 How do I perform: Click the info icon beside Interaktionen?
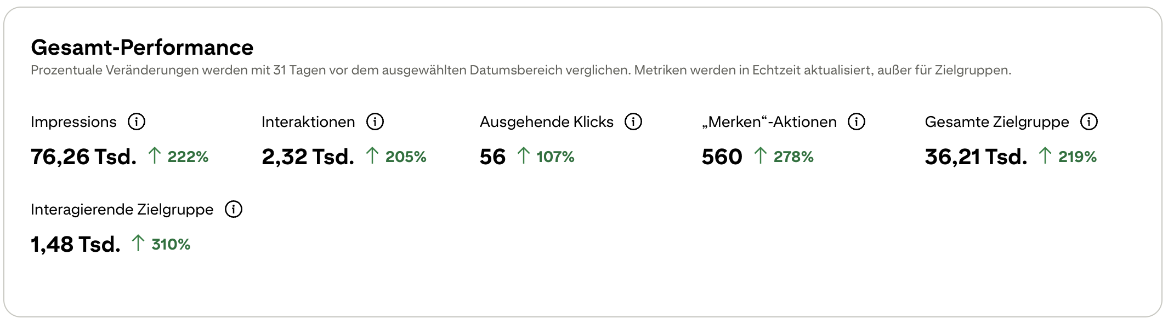(375, 121)
